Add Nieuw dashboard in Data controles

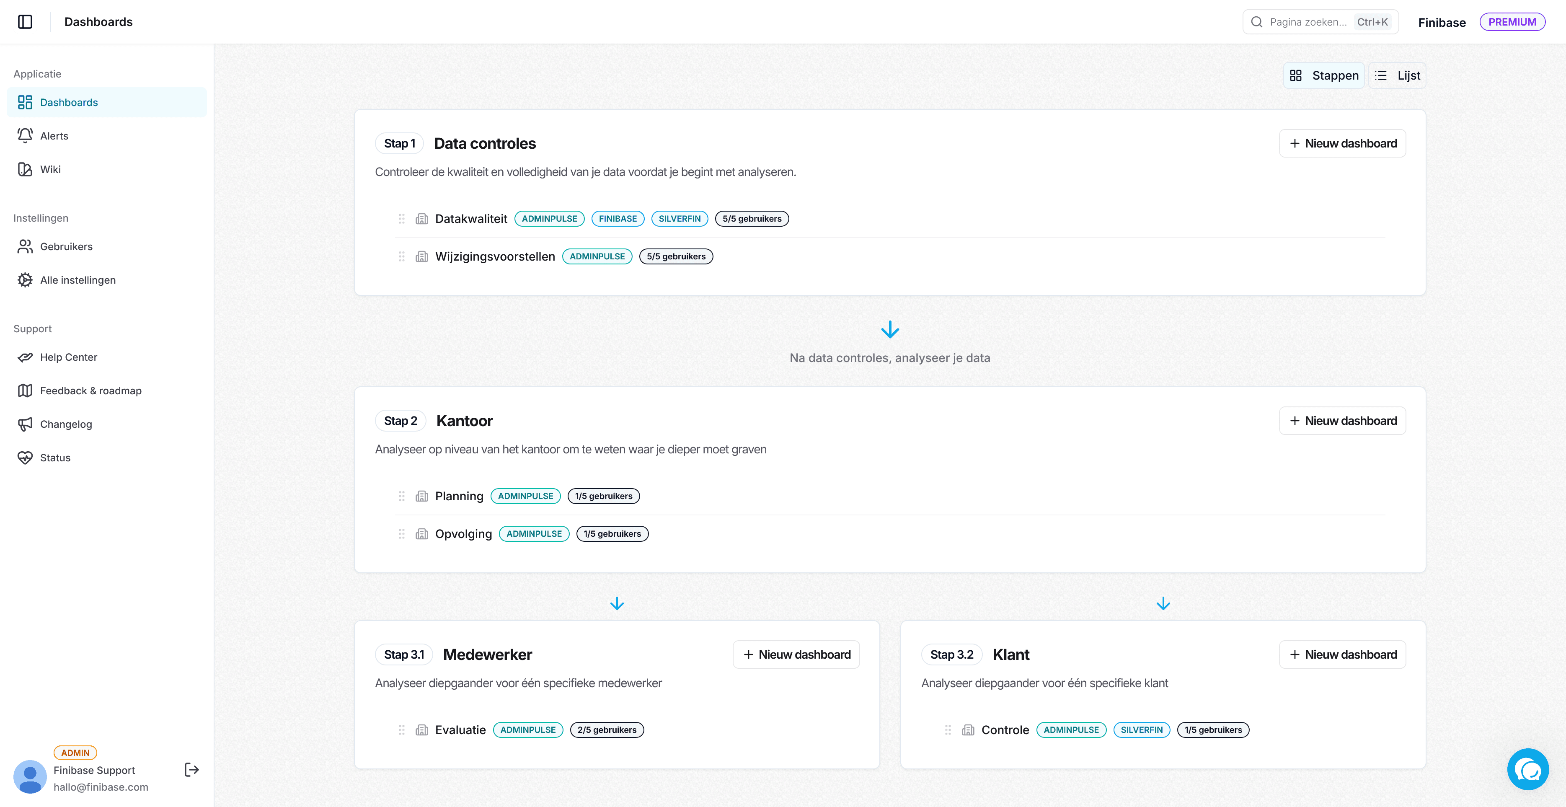click(1342, 144)
